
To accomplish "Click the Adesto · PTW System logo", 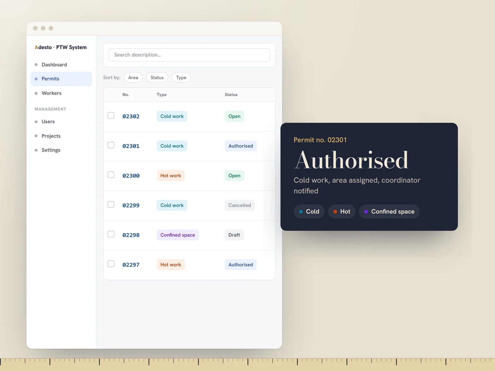I will 61,47.
